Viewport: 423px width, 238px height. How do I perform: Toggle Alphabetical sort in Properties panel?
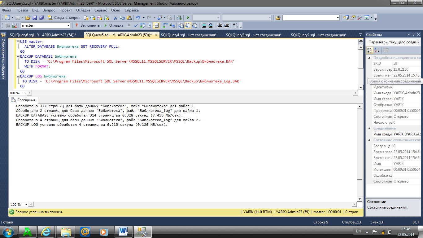coord(377,50)
